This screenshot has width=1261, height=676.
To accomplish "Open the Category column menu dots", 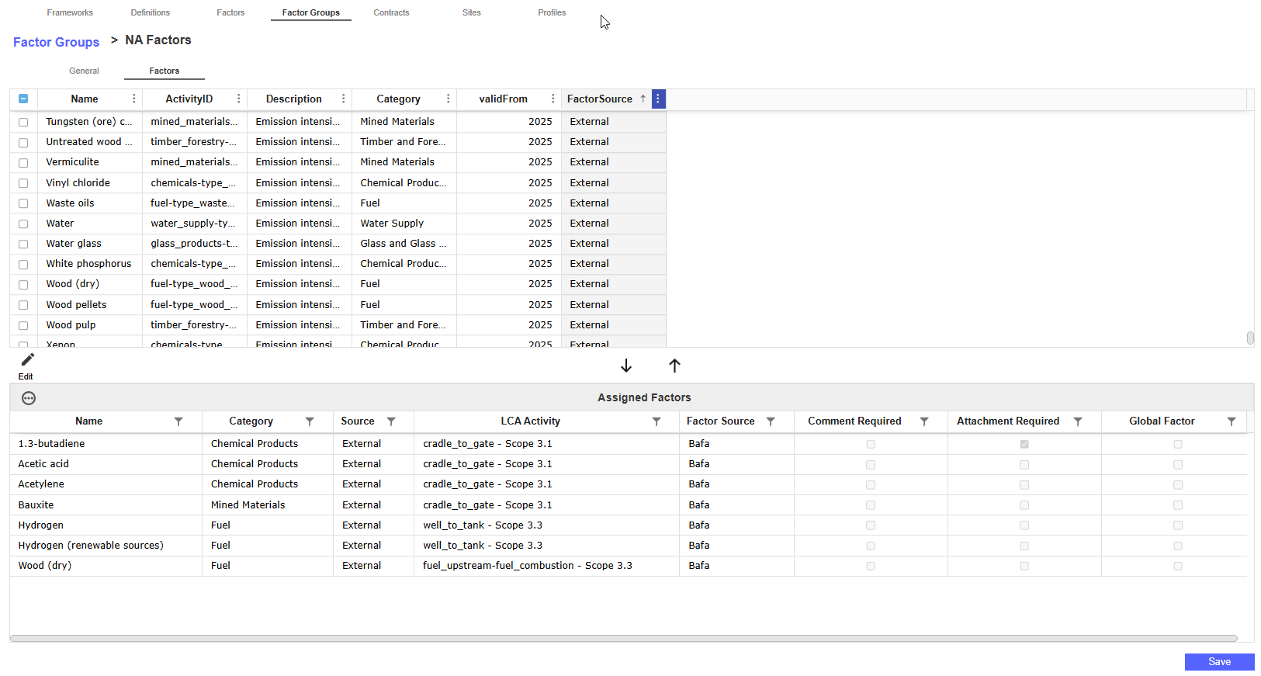I will tap(449, 99).
